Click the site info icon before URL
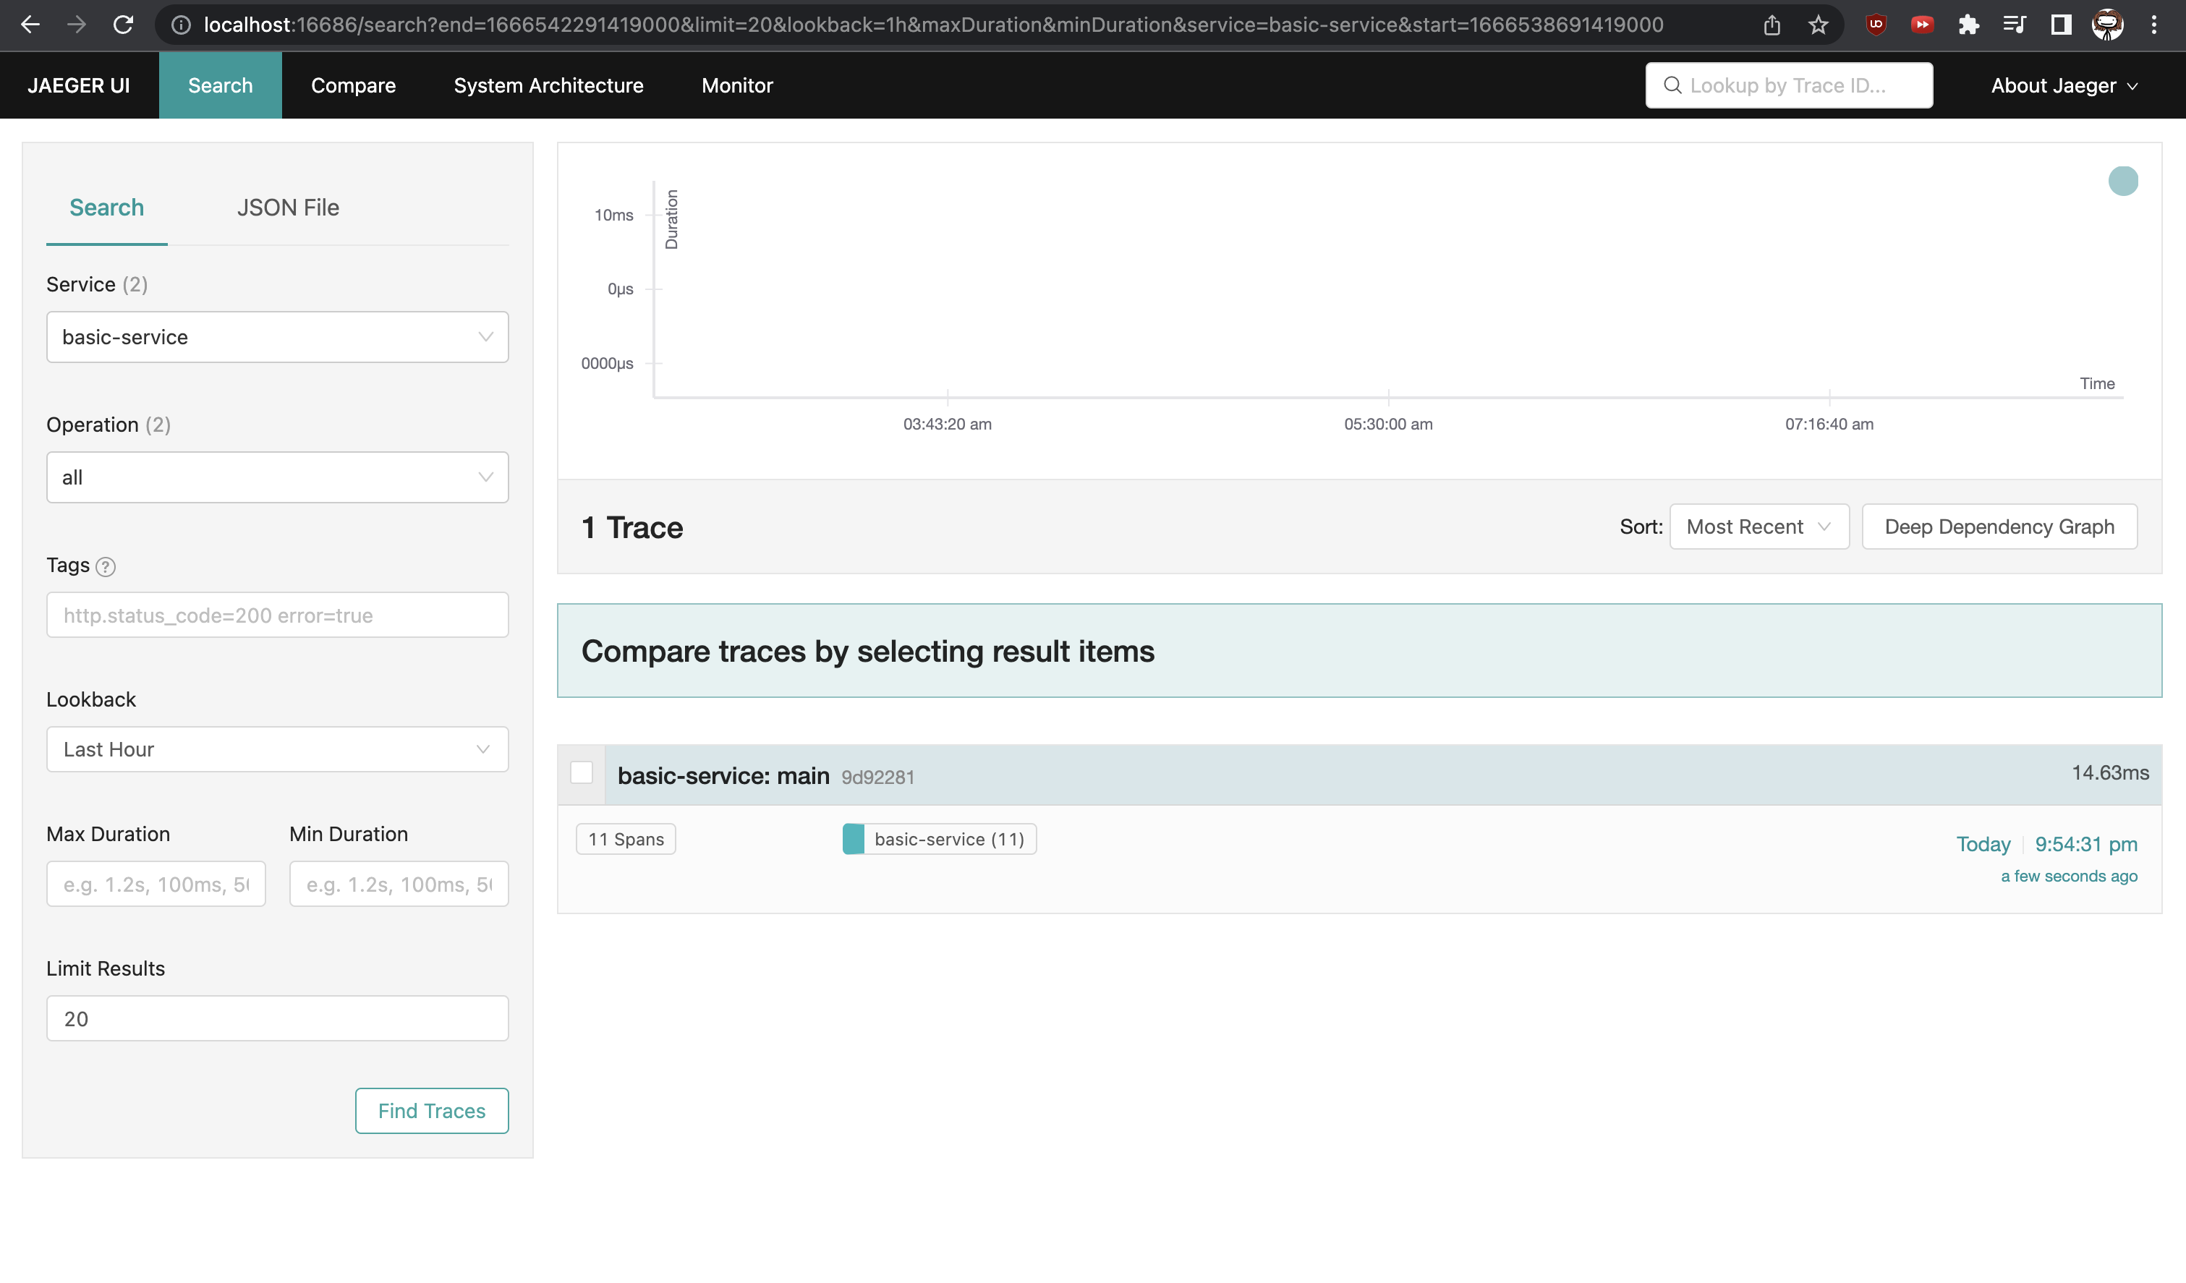Viewport: 2186px width, 1283px height. [180, 25]
